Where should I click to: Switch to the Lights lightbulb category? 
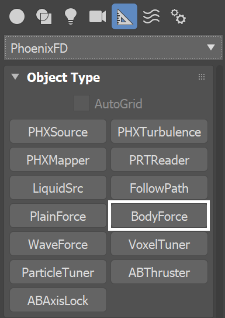[71, 16]
